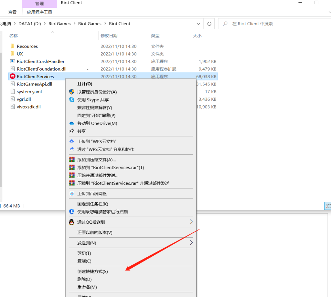Select 兼容性疑难解答(Y) menu entry
331x297 pixels.
[x=95, y=108]
